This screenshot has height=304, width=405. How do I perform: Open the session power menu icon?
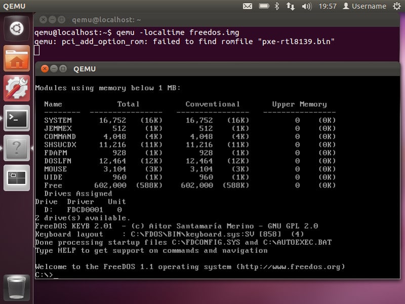396,6
